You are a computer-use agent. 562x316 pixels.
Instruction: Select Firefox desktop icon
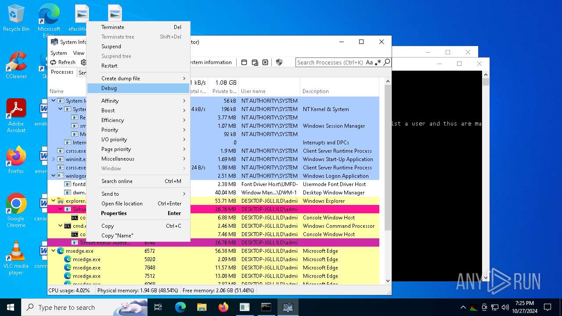[x=16, y=160]
